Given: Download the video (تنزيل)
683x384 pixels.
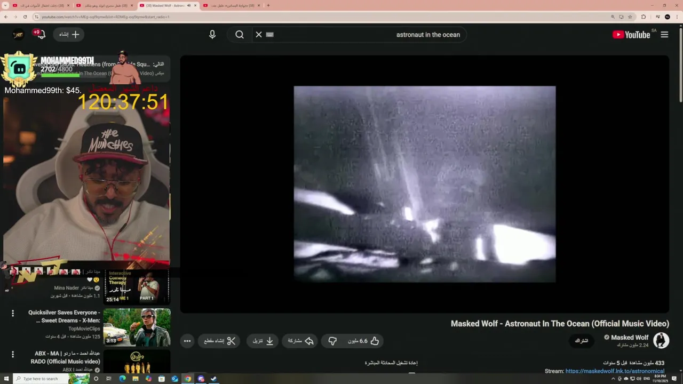Looking at the screenshot, I should (263, 341).
